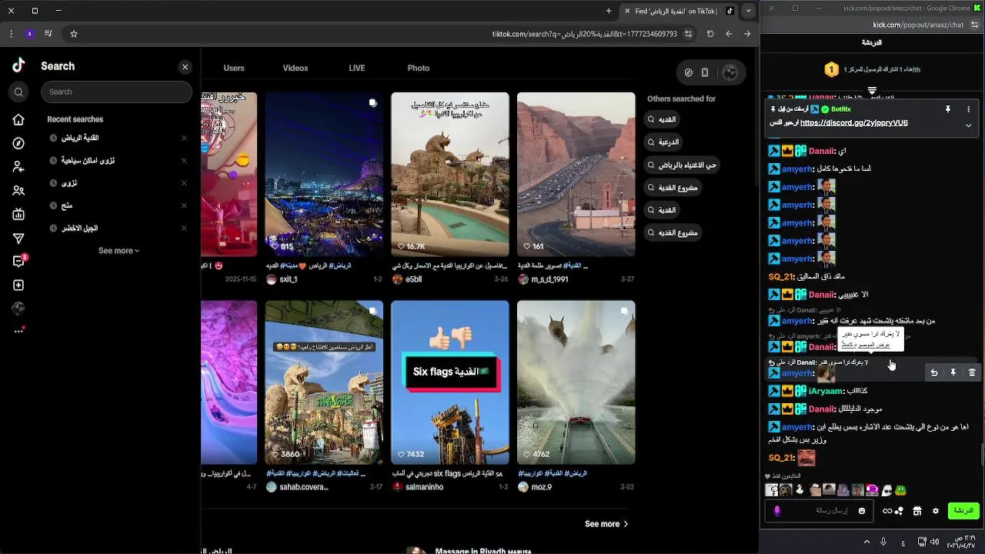Open the LIVE icon in TikTok sidebar
The image size is (985, 554).
(x=18, y=214)
